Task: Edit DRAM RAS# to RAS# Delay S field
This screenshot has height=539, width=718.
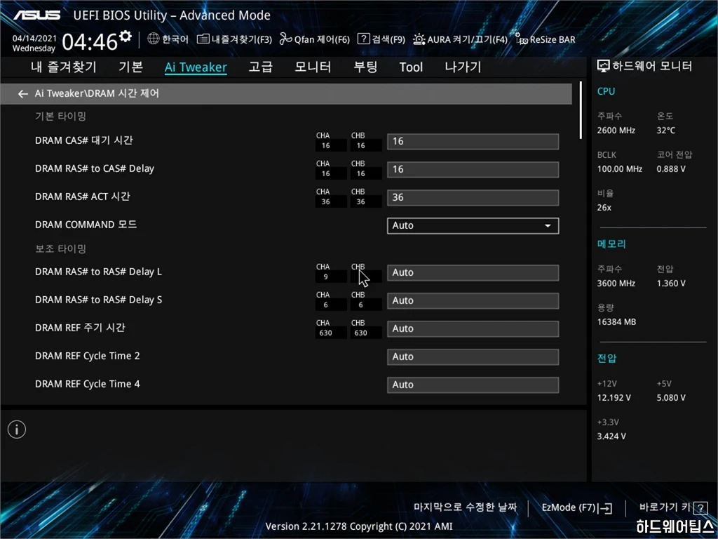Action: (x=473, y=300)
